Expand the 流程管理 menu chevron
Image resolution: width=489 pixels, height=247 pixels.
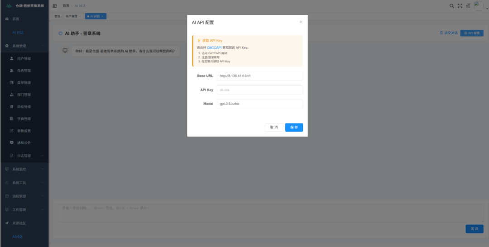[43, 196]
